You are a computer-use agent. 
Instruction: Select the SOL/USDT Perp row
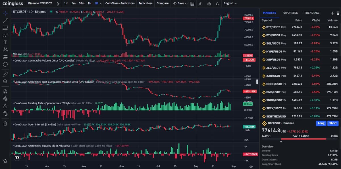tap(300, 43)
